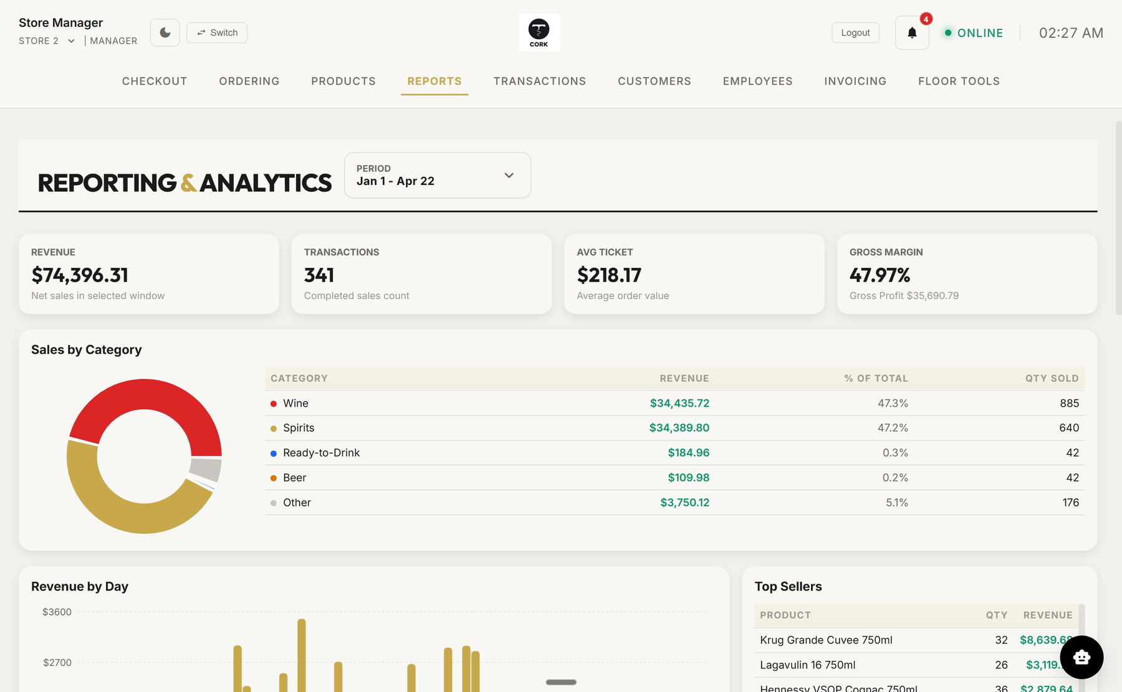
Task: Click the Switch store toggle control
Action: point(216,32)
